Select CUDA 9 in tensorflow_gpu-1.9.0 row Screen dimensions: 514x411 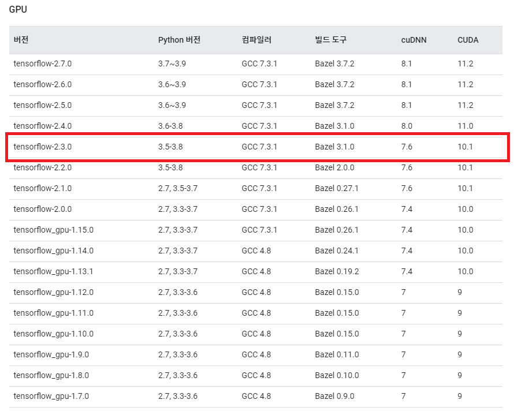pyautogui.click(x=460, y=354)
